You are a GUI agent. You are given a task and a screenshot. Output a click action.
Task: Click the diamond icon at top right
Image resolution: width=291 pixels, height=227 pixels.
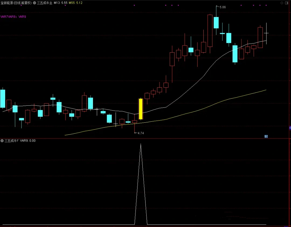pyautogui.click(x=282, y=3)
